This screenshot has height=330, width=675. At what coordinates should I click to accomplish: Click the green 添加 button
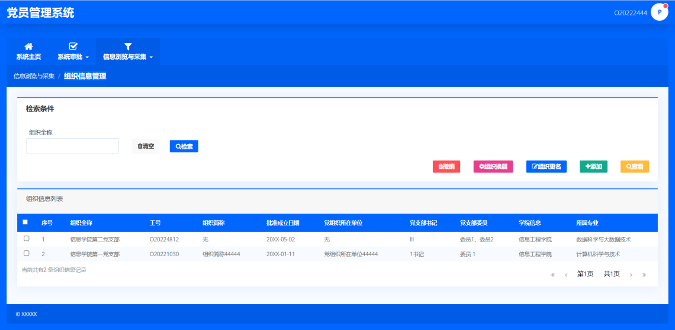[594, 166]
